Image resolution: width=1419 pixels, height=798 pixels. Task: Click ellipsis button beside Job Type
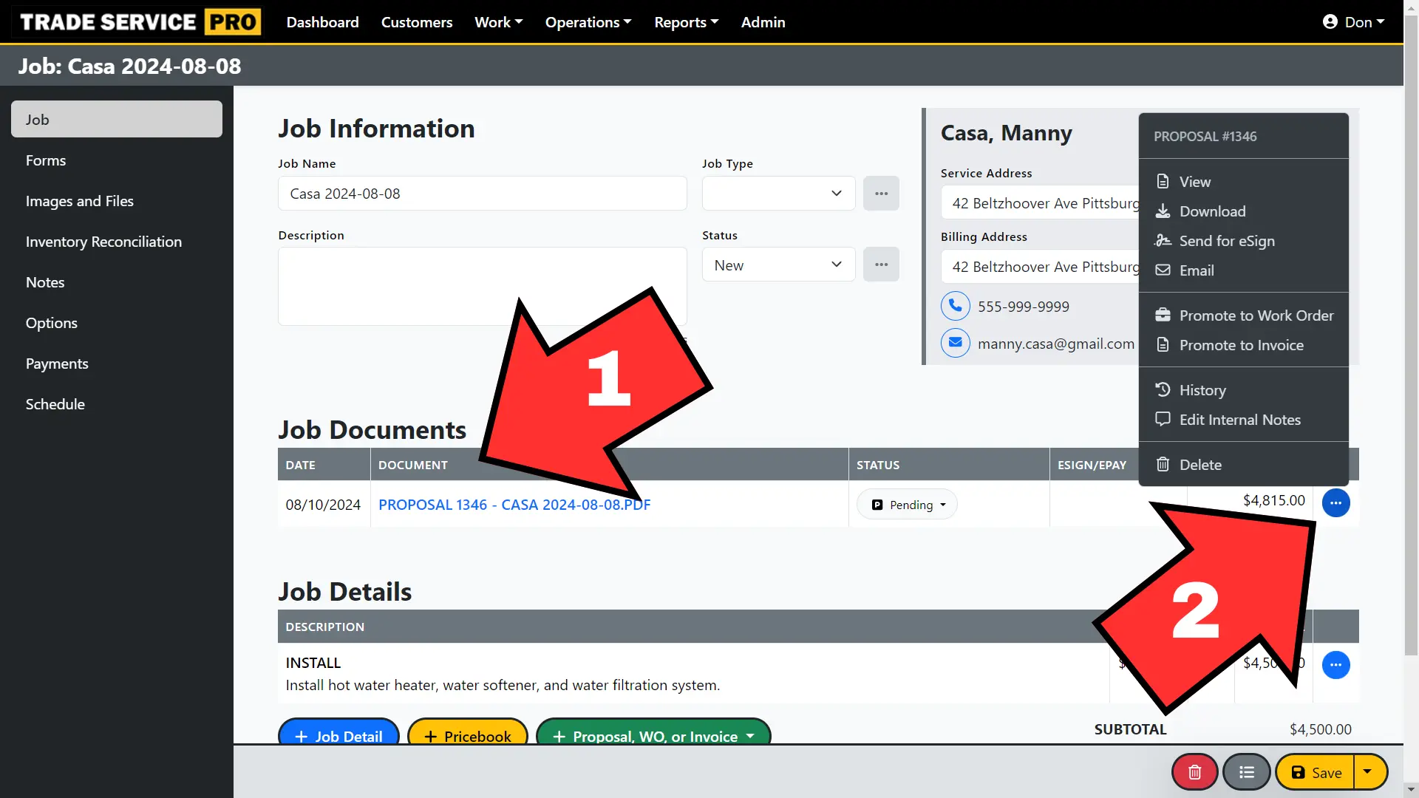(x=881, y=194)
